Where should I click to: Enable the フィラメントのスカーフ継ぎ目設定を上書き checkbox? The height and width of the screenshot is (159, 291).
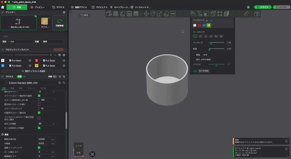[x=39, y=118]
